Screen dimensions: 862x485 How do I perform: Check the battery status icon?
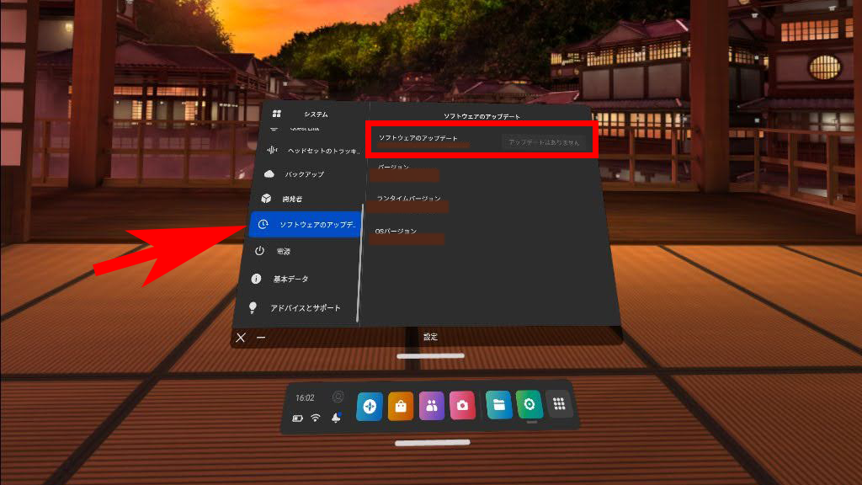click(x=297, y=418)
